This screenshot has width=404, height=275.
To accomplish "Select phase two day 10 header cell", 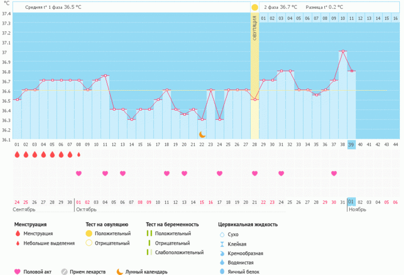I will 343,18.
